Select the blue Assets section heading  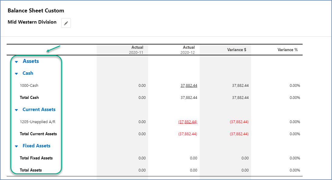pos(31,61)
